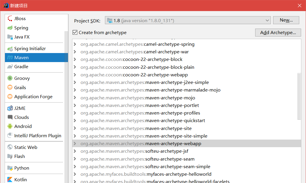Click the archetype list vertical scrollbar
306x183 pixels.
[299, 96]
